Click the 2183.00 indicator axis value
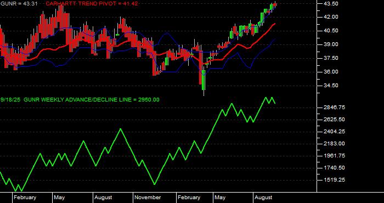 (x=334, y=144)
